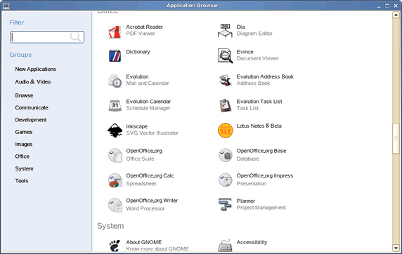The height and width of the screenshot is (254, 402).
Task: Open the Evolution Calendar icon
Action: 115,105
